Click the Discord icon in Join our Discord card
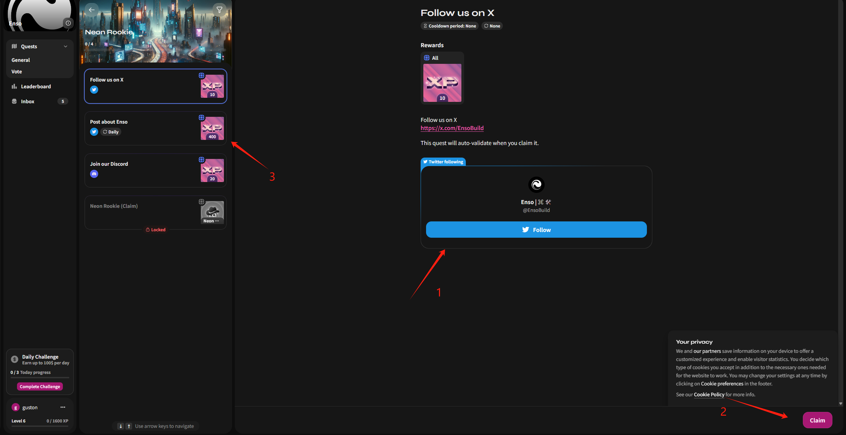This screenshot has width=846, height=435. point(94,174)
